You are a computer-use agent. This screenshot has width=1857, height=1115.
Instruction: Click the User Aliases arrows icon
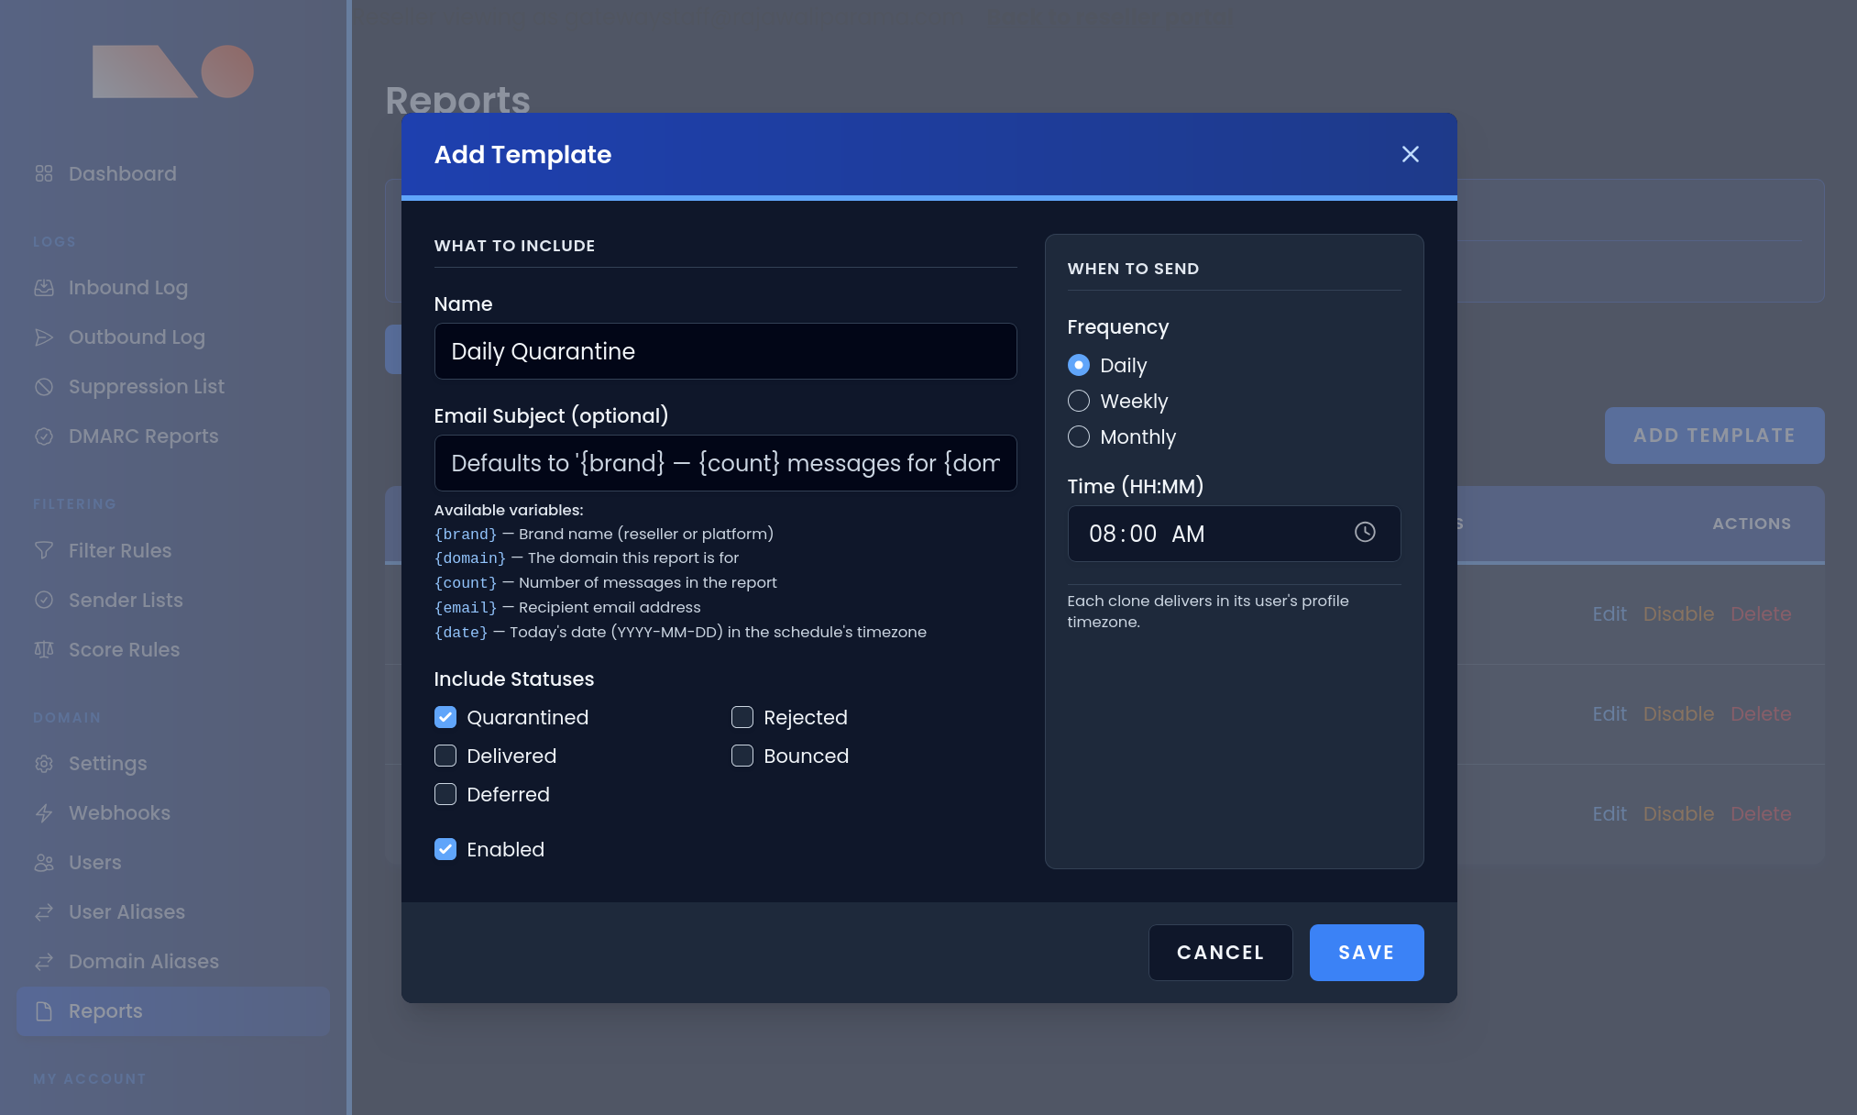point(44,911)
